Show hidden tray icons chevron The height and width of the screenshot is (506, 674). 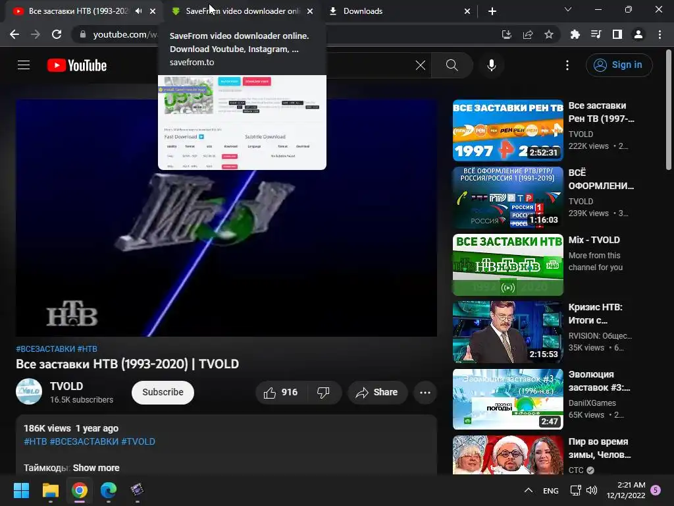529,490
